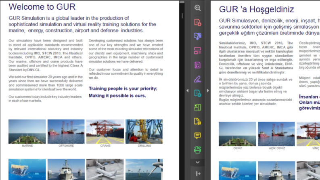Screen dimensions: 320x180
Task: Expand more tools with down chevron
Action: [x=197, y=163]
